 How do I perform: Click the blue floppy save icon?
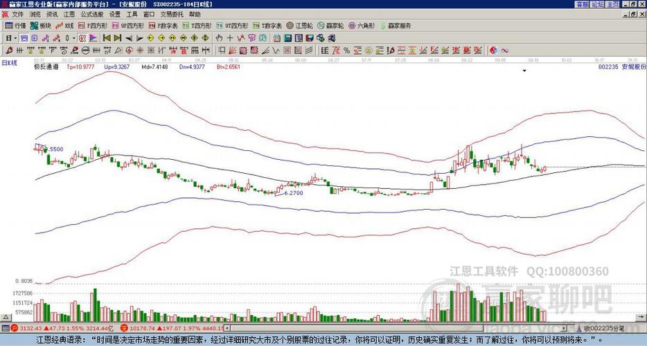(x=310, y=38)
